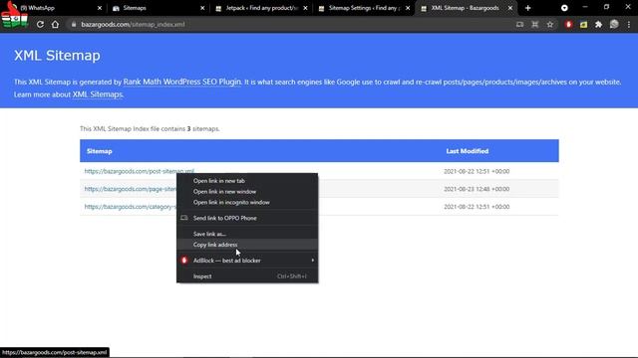Screen dimensions: 638x358
Task: Click the circular media control icon in tab bar
Action: 564,8
